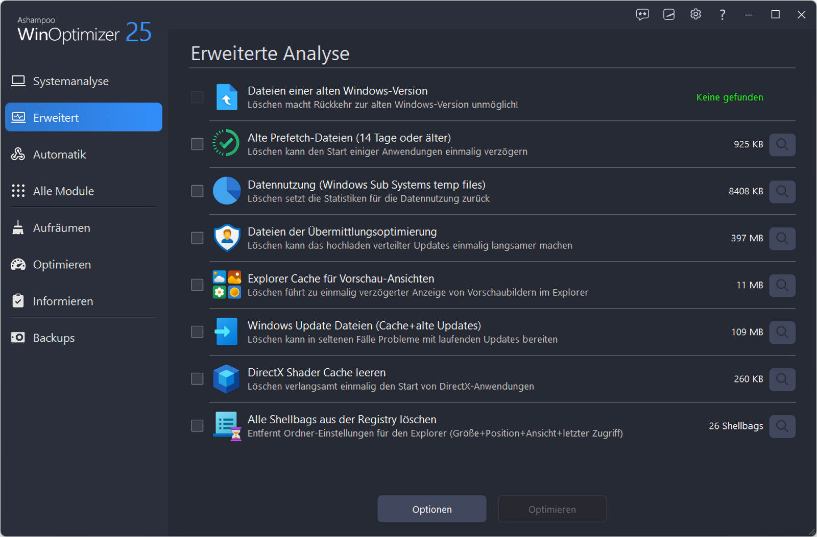Image resolution: width=817 pixels, height=537 pixels.
Task: Select the DirectX Shader Cache leeren checkbox
Action: [x=197, y=379]
